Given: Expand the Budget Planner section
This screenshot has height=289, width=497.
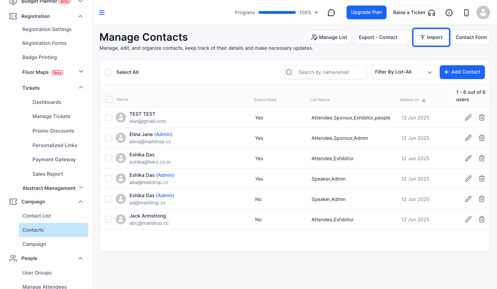Looking at the screenshot, I should (x=80, y=2).
